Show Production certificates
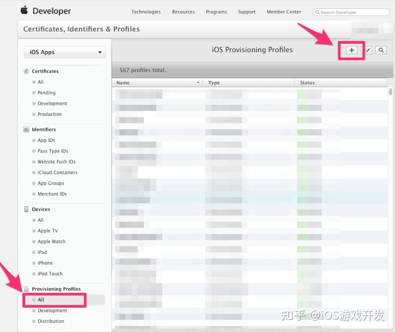395x332 pixels. (50, 114)
